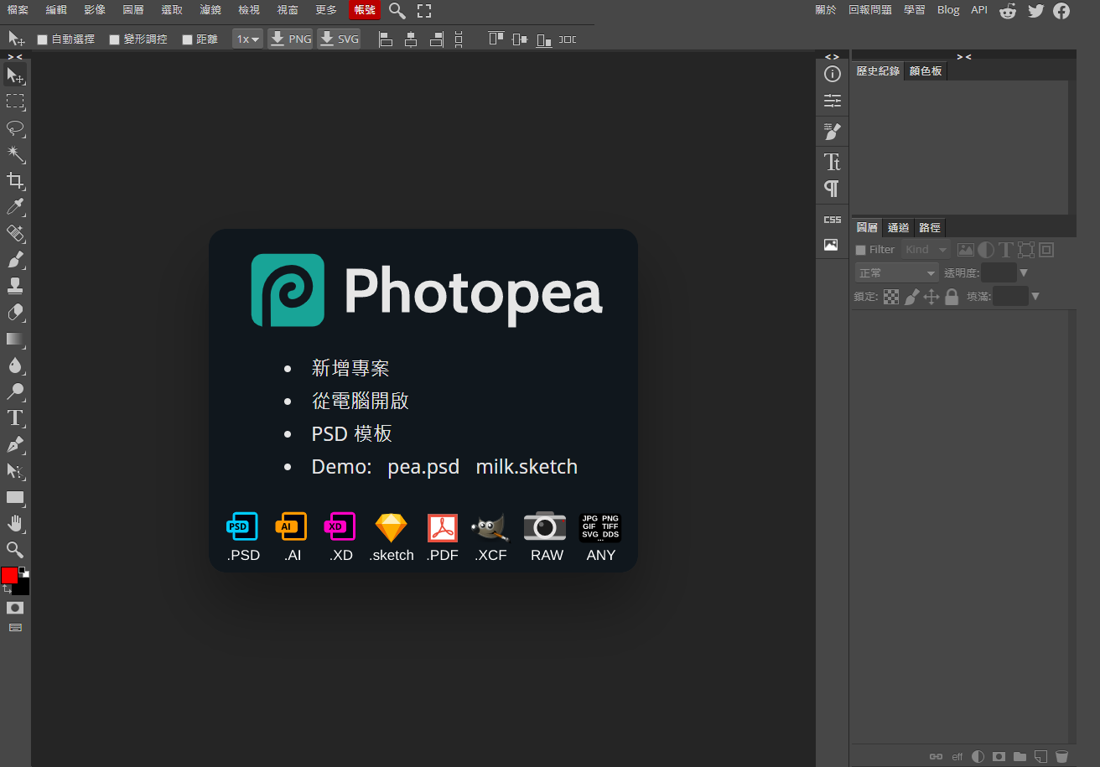Toggle lock all padlock icon
The width and height of the screenshot is (1100, 767).
(952, 297)
